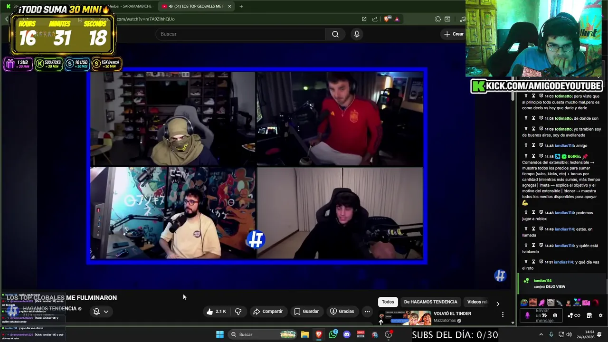
Task: Open the clock showing 14:54
Action: point(590,334)
